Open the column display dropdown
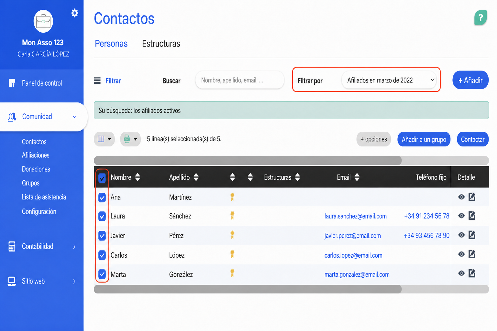 pos(104,139)
